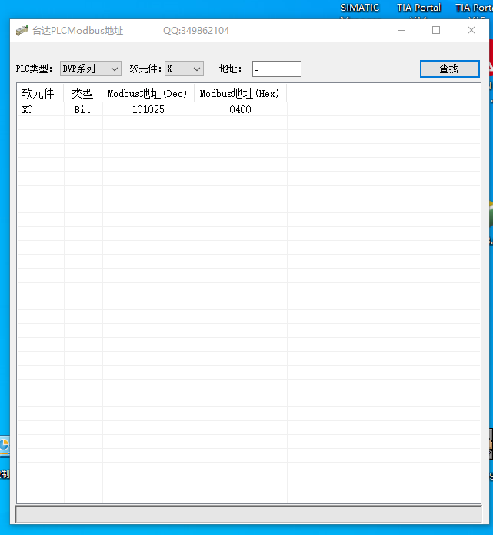
Task: Click the Modbus地址(Hex) column header
Action: [x=240, y=94]
